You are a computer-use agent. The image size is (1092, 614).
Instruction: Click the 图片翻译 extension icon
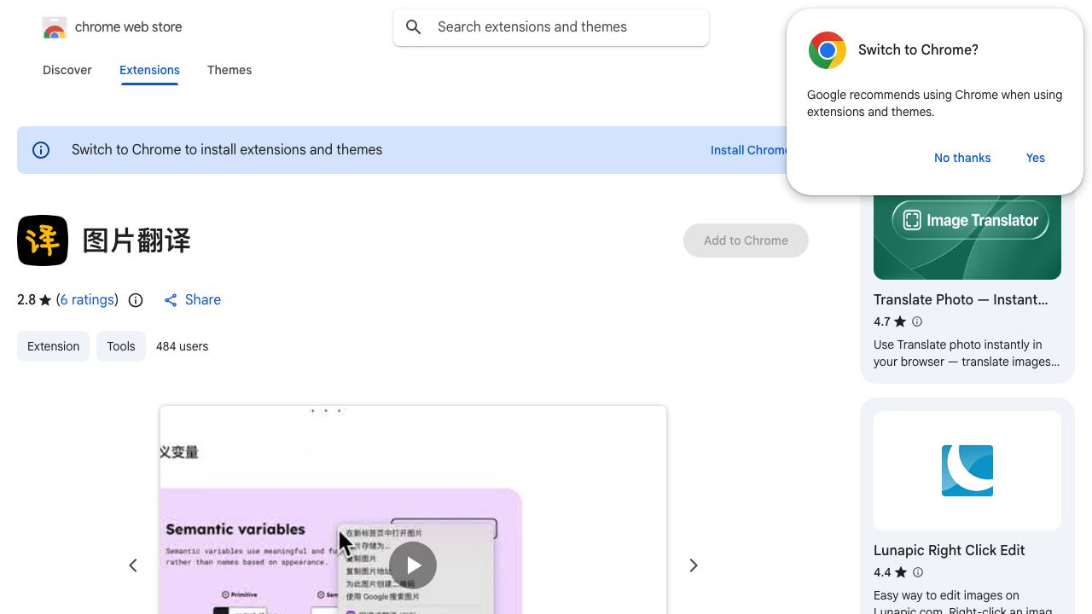[x=43, y=240]
